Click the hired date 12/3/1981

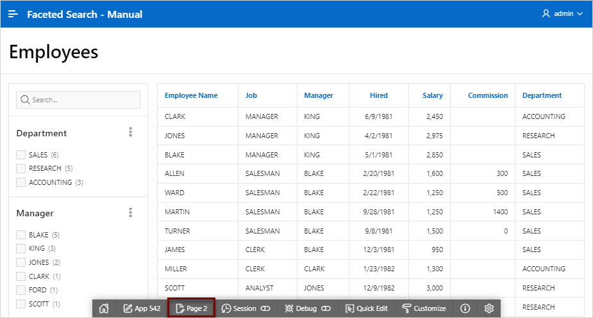click(x=379, y=250)
